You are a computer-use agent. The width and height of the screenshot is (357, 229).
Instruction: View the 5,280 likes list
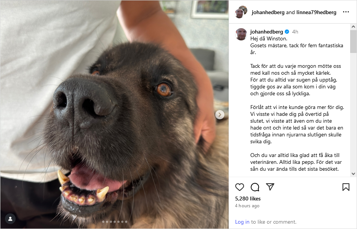(248, 199)
